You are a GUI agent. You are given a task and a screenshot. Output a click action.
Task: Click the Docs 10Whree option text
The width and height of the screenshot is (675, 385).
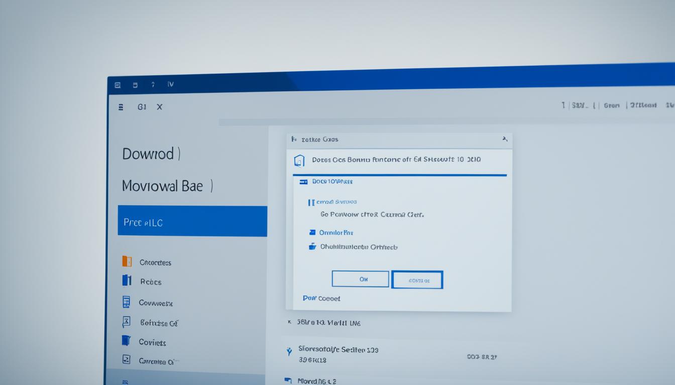coord(332,181)
